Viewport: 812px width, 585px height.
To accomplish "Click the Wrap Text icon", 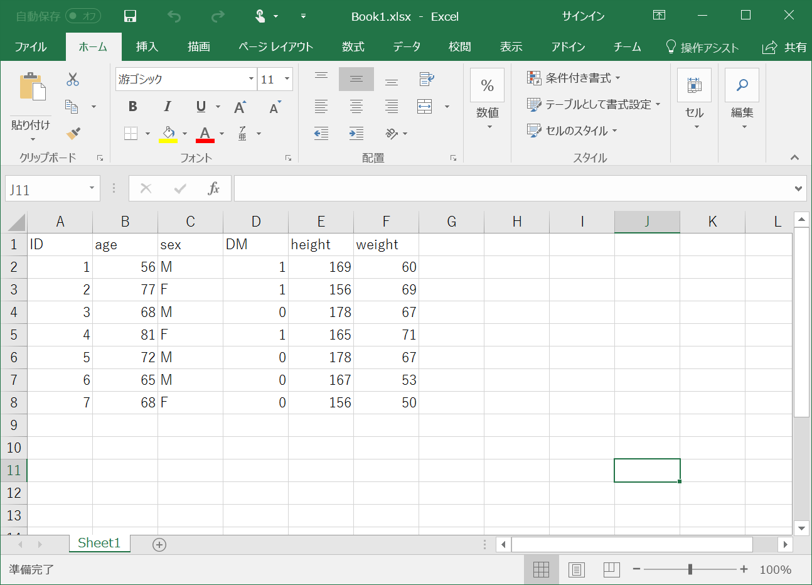I will coord(426,79).
